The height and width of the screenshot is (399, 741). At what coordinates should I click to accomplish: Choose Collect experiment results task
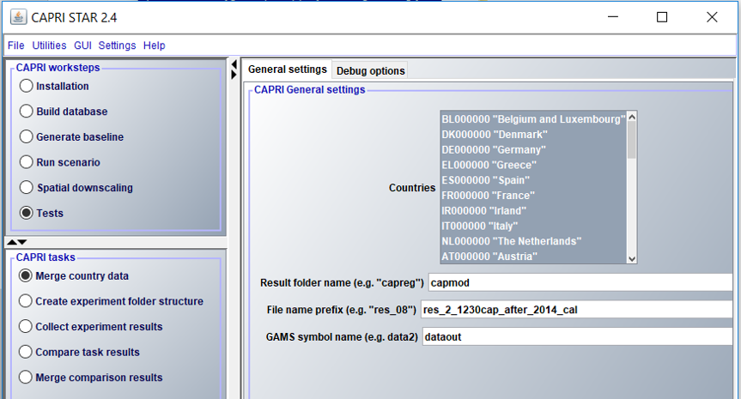[x=26, y=326]
